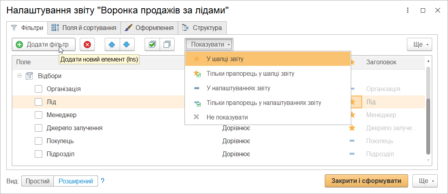
Task: Enable the Джерело залучення checkbox
Action: (39, 128)
